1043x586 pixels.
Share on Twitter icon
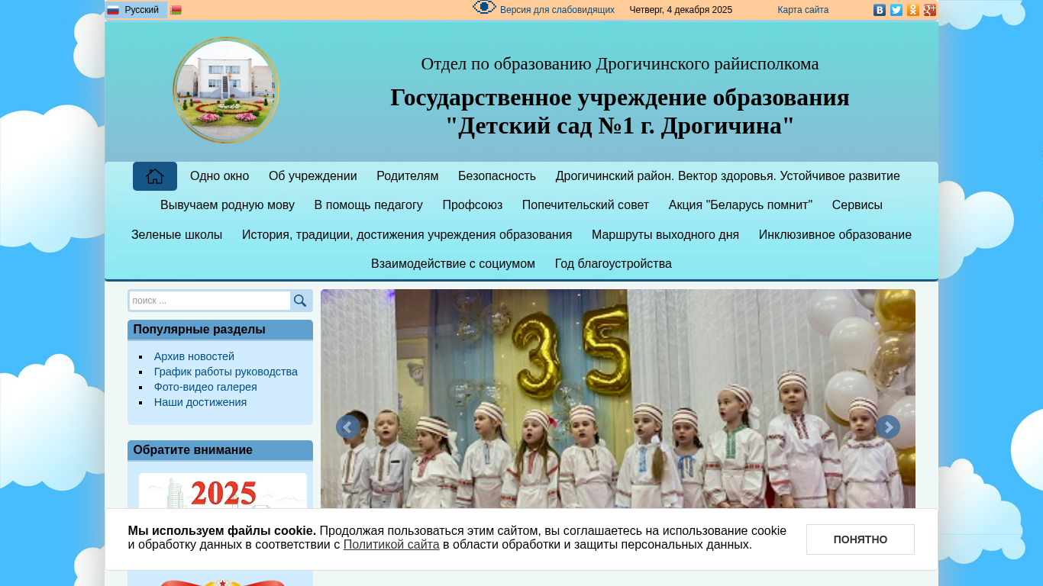(x=896, y=10)
